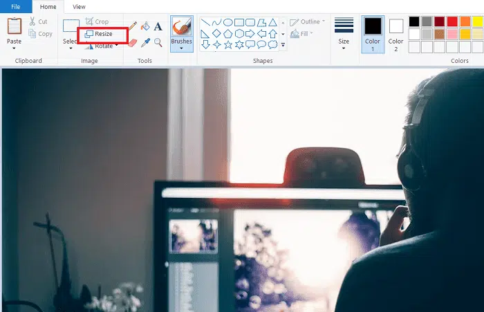Pick the brown color swatch
Image resolution: width=484 pixels, height=312 pixels.
pos(440,35)
